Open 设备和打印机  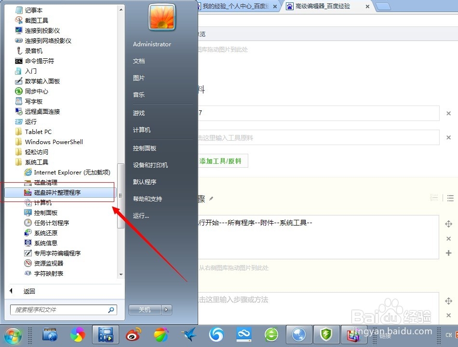click(150, 165)
